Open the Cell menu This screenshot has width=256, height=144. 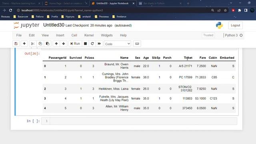coord(74,35)
